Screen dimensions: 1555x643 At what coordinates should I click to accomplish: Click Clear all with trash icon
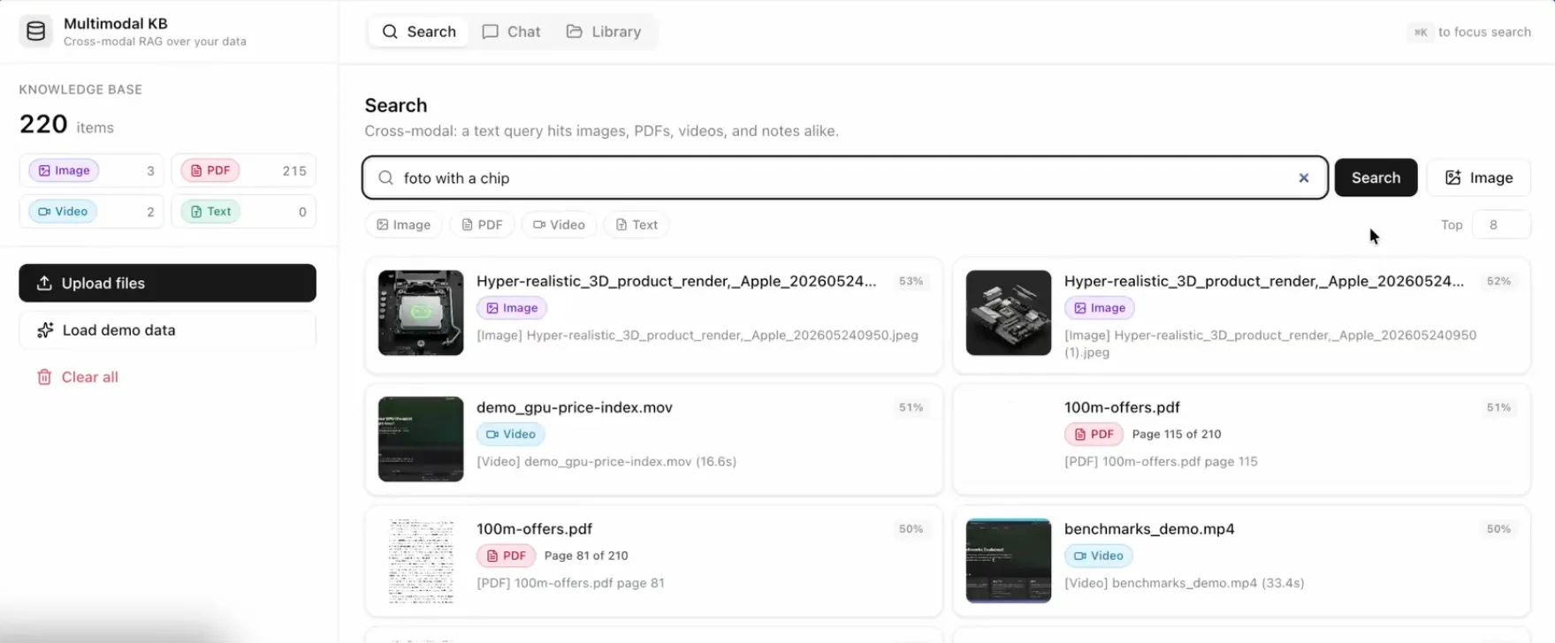tap(77, 377)
